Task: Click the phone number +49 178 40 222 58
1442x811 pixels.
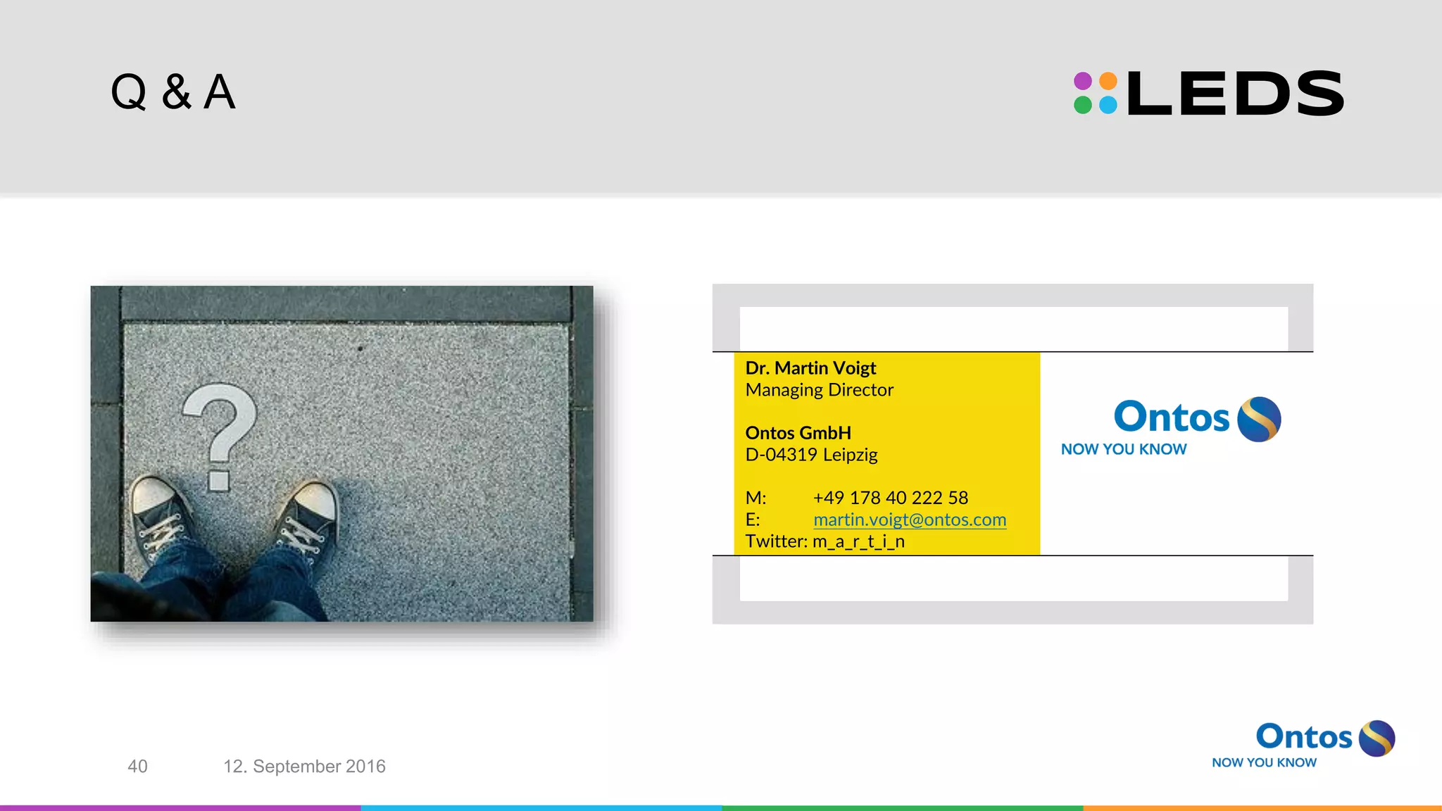Action: tap(890, 498)
